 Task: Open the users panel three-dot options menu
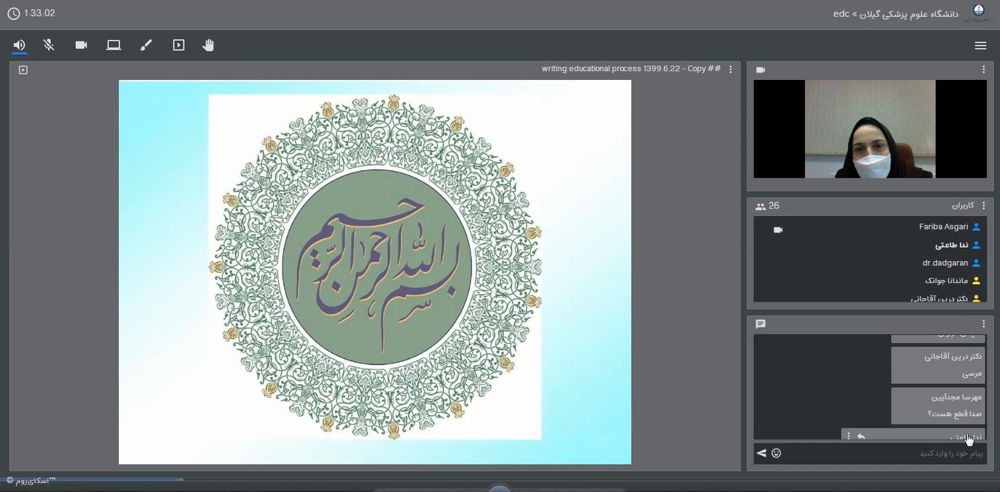(983, 206)
